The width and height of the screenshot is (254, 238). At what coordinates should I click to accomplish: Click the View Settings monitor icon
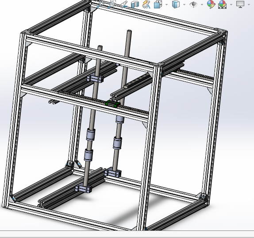coord(240,4)
